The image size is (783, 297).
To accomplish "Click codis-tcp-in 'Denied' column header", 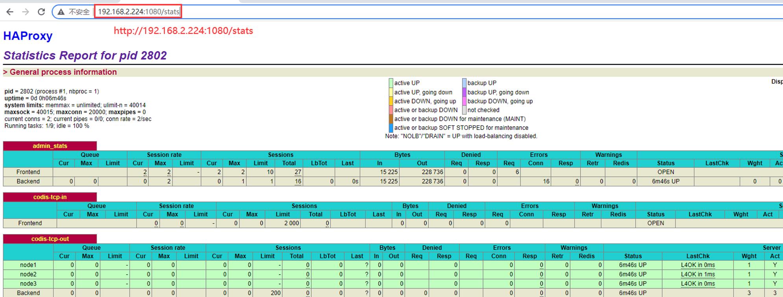I will click(457, 206).
